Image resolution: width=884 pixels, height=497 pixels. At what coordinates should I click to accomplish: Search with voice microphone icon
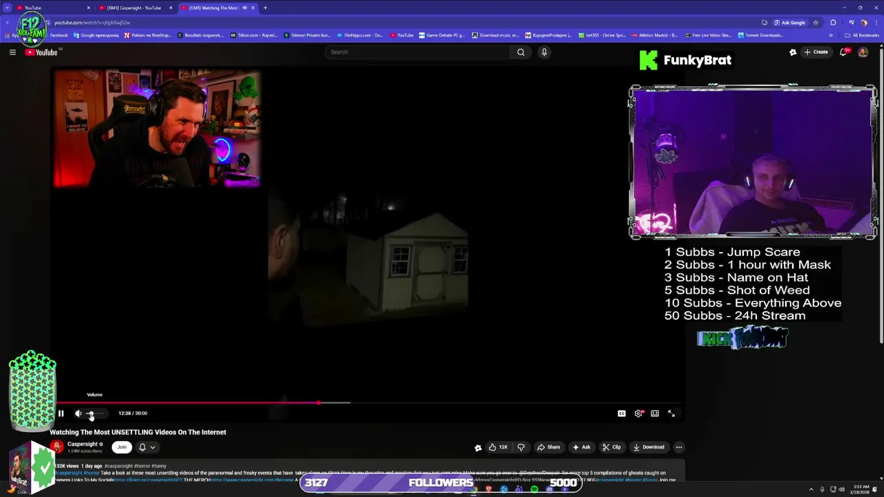click(x=544, y=52)
